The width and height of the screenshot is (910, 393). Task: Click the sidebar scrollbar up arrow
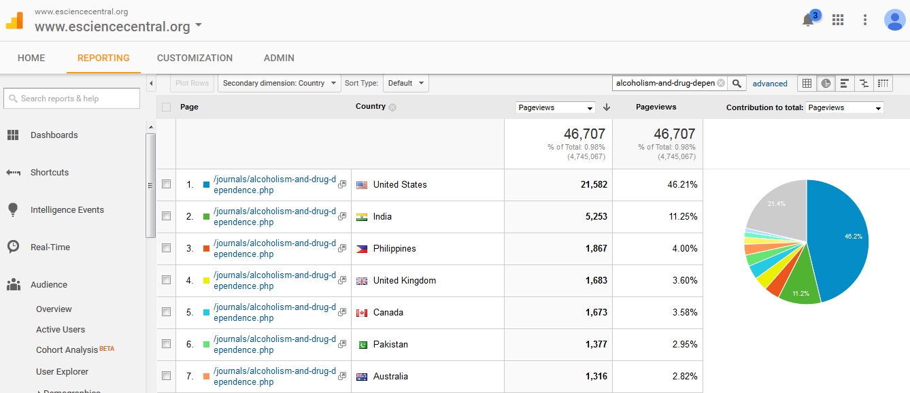pyautogui.click(x=150, y=128)
